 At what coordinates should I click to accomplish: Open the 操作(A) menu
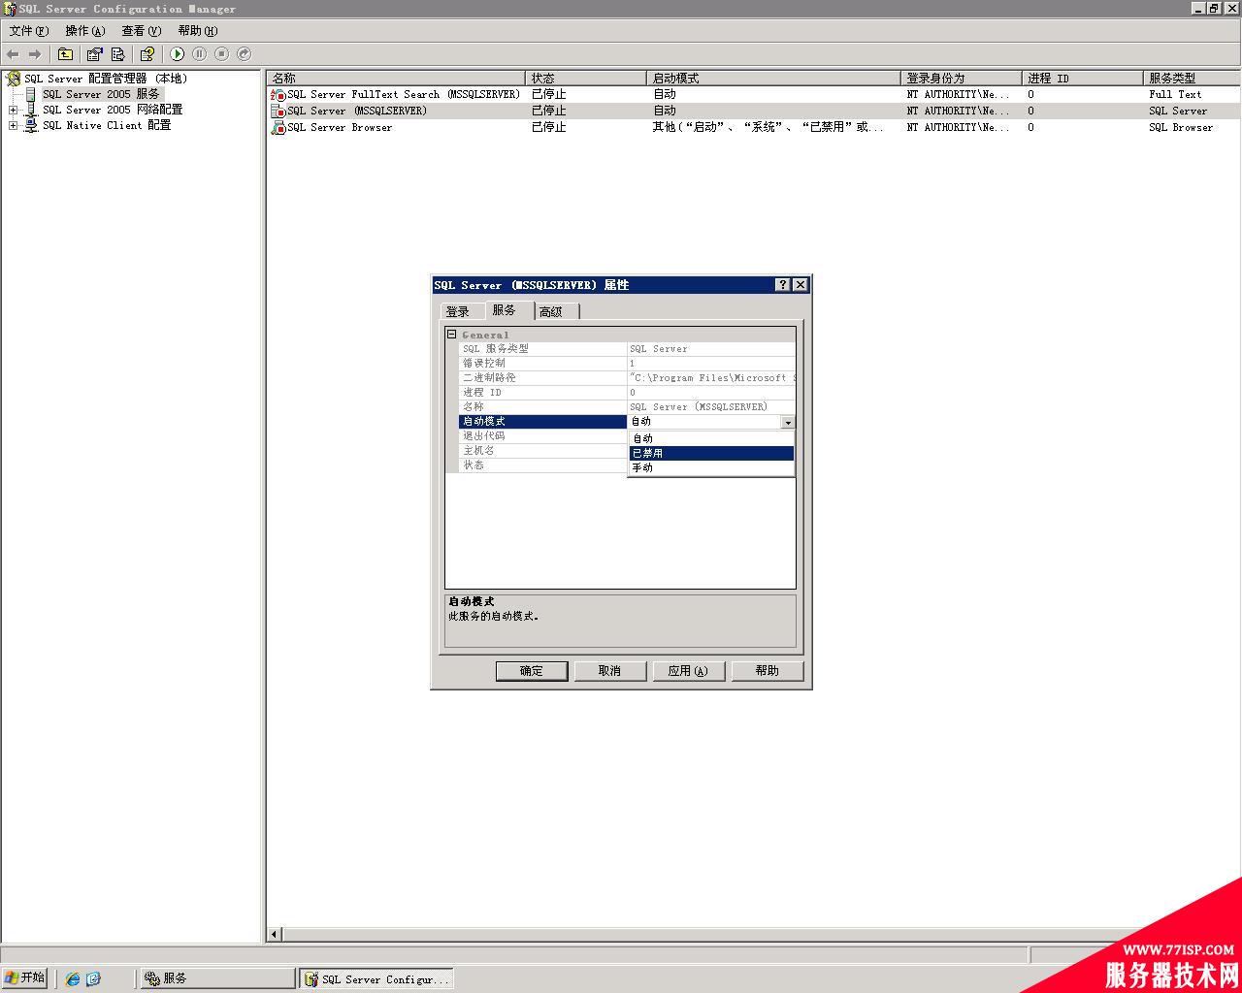[85, 31]
